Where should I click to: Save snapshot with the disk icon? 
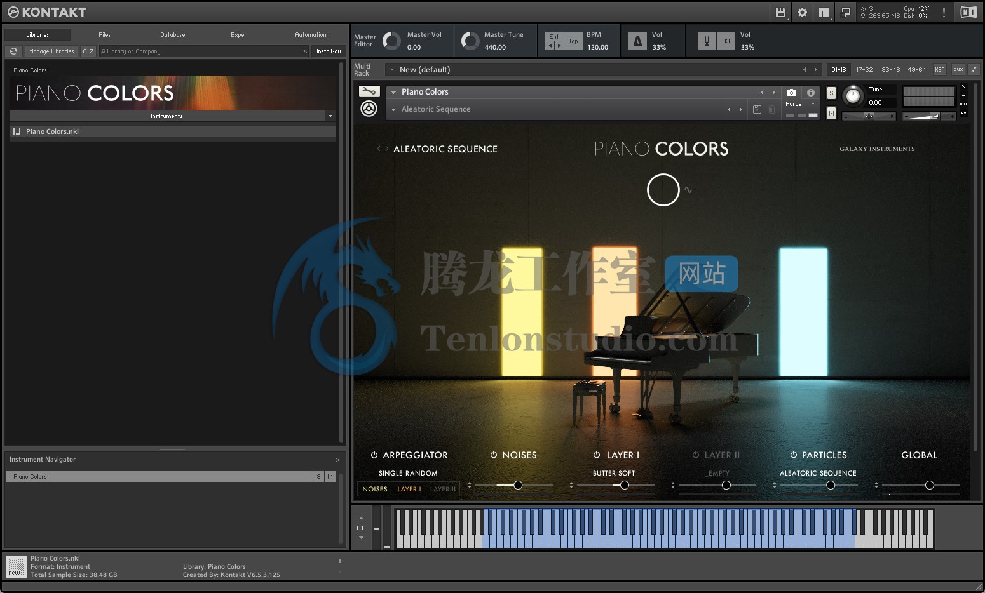[757, 109]
